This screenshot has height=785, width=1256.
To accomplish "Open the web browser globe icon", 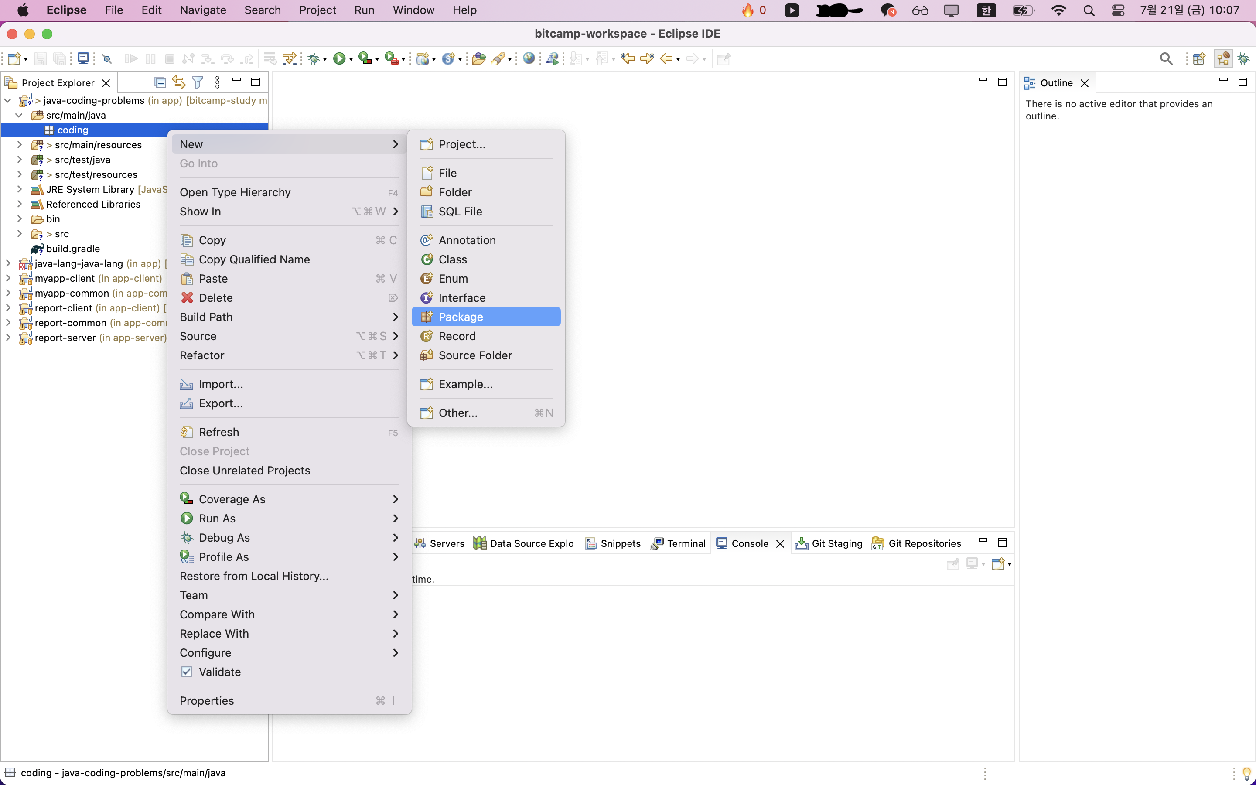I will [x=529, y=59].
